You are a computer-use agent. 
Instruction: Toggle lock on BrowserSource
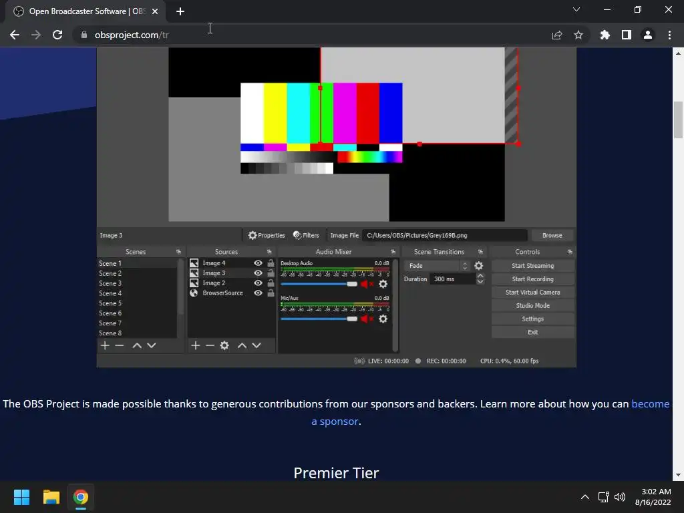[x=271, y=293]
